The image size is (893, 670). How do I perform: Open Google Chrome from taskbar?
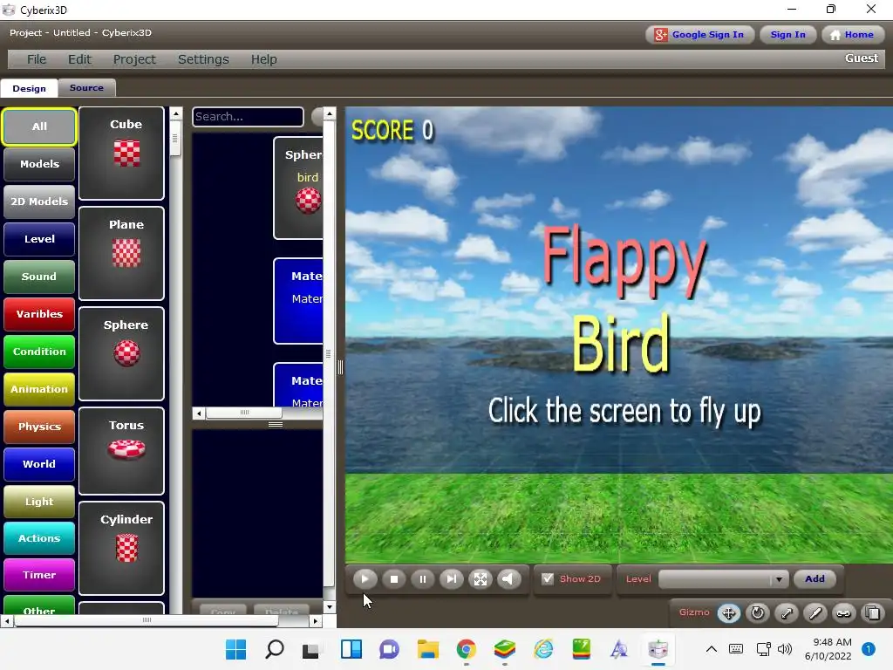(467, 649)
